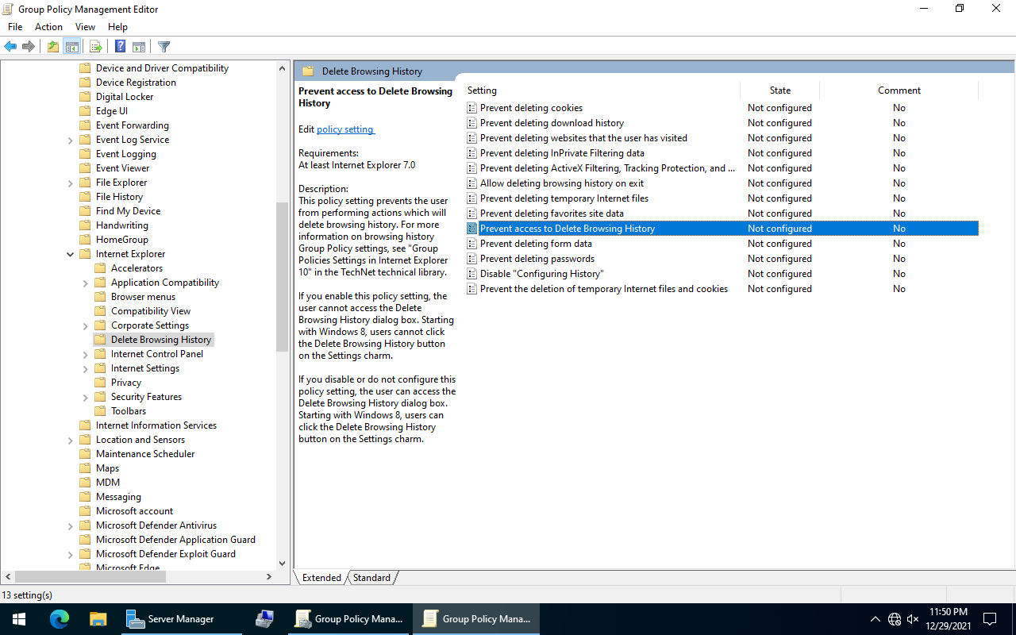Click the Filter toolbar icon

click(x=164, y=46)
